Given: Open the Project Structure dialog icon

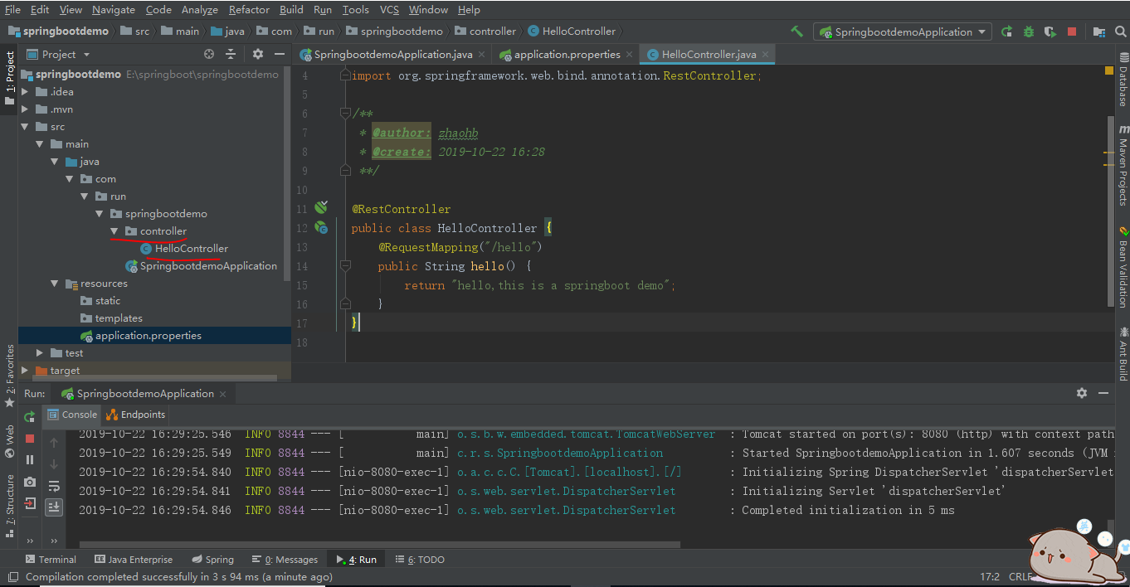Looking at the screenshot, I should coord(1099,32).
